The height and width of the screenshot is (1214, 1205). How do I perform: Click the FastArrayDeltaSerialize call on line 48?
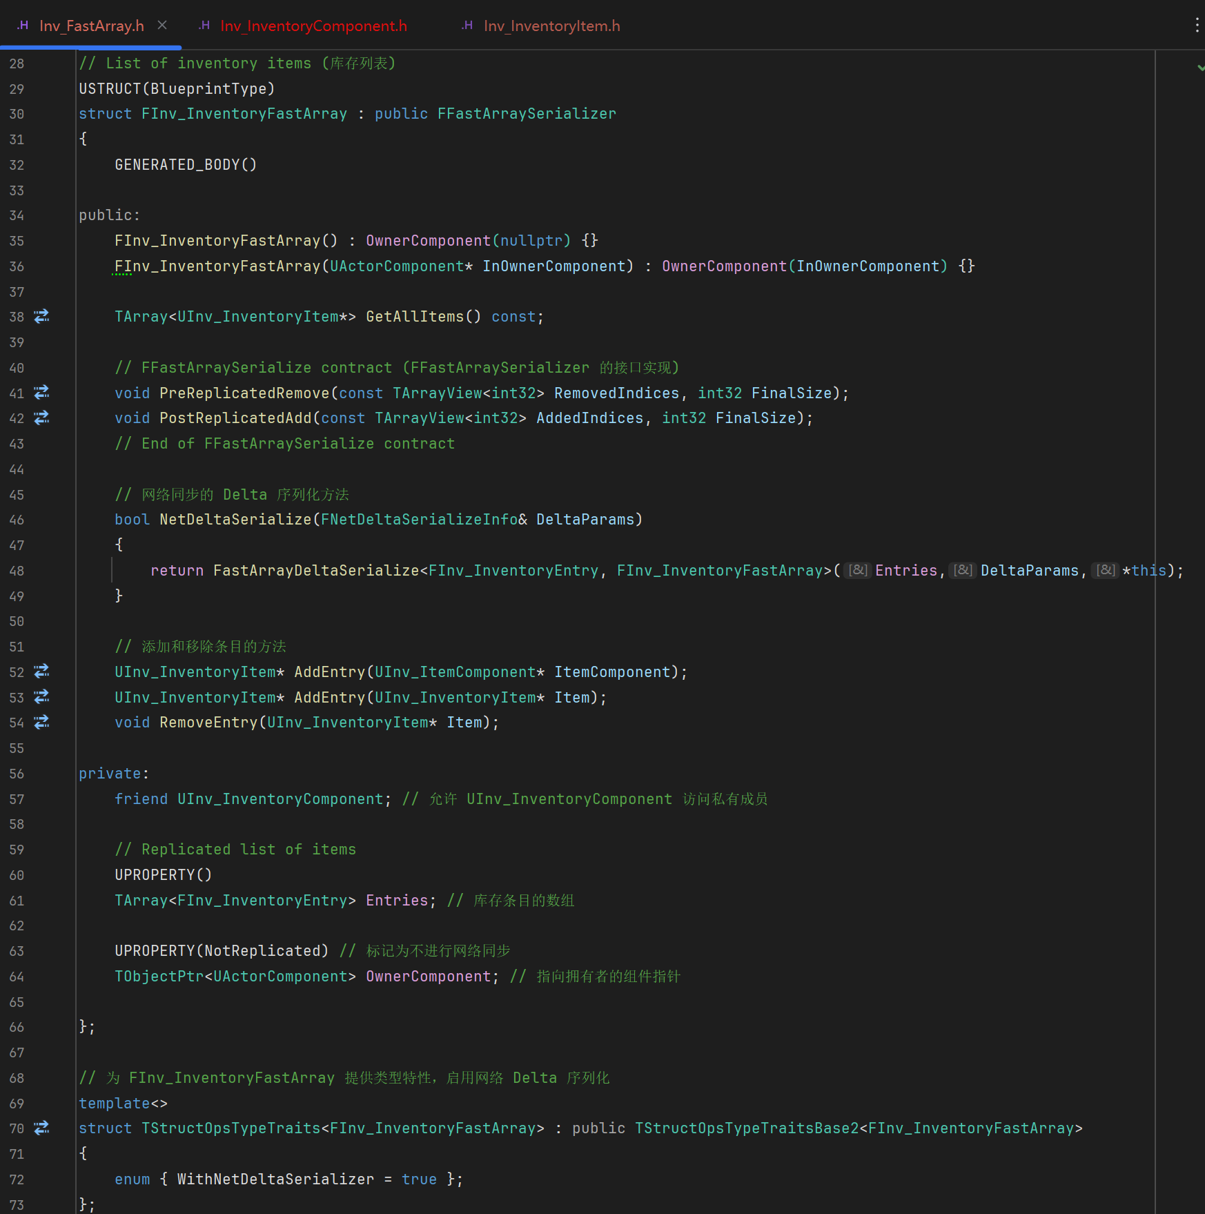tap(316, 571)
